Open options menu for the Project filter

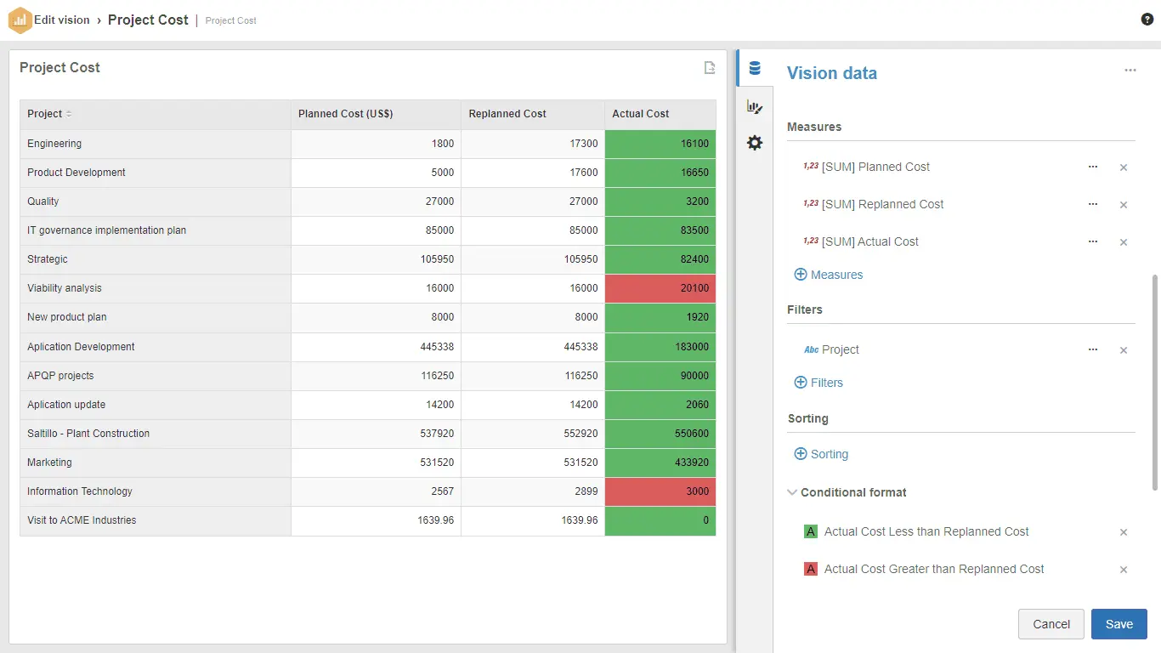[1093, 349]
